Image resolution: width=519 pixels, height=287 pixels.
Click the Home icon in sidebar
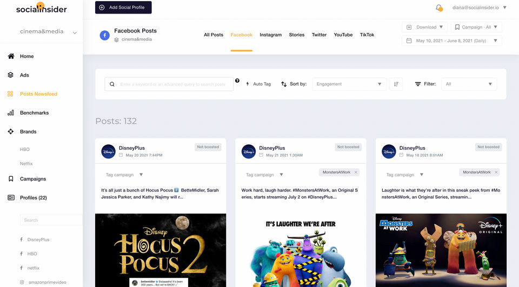click(11, 56)
